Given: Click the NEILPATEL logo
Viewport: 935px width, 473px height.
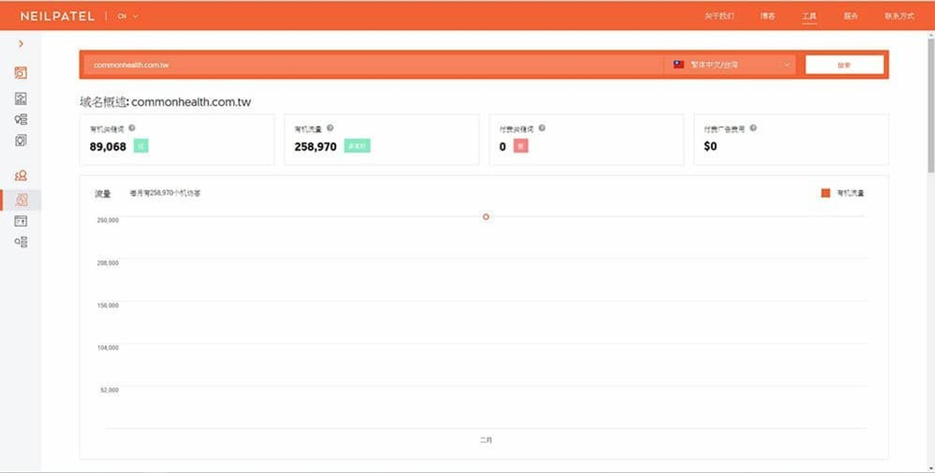Looking at the screenshot, I should click(58, 16).
